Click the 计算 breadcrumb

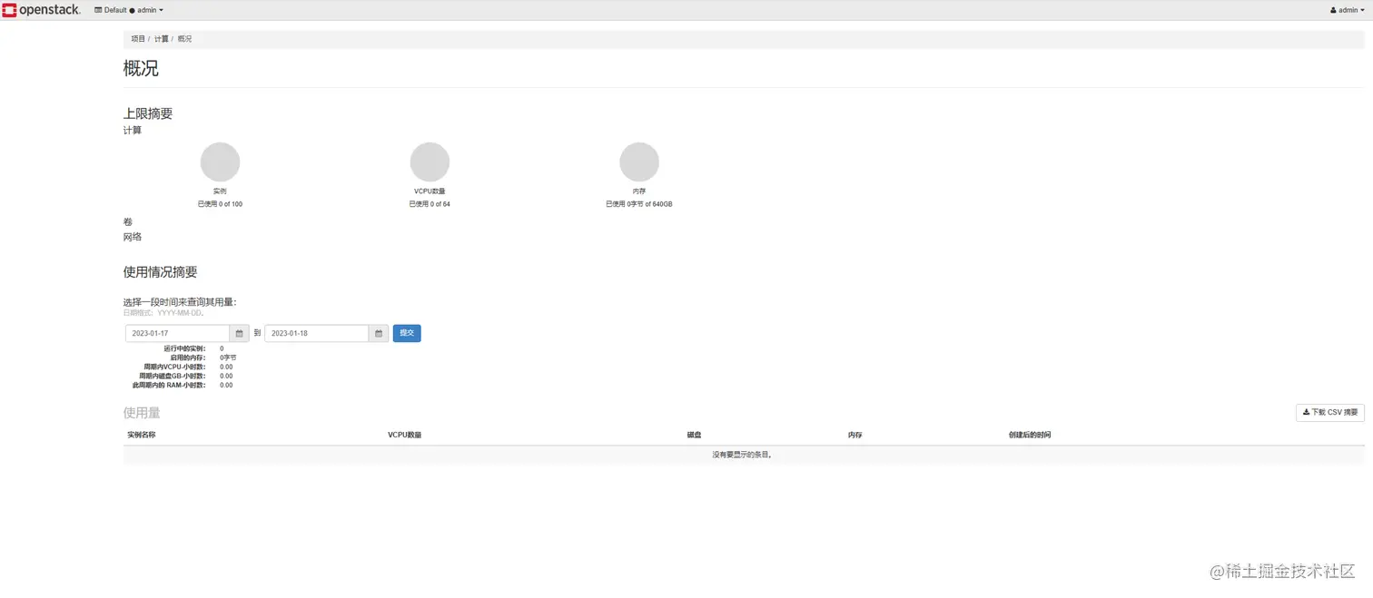162,39
